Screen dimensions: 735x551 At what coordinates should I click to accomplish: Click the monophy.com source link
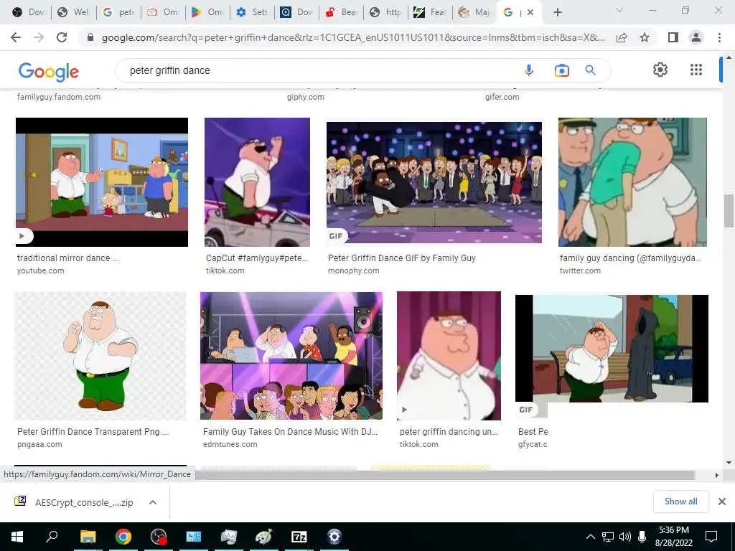point(353,270)
